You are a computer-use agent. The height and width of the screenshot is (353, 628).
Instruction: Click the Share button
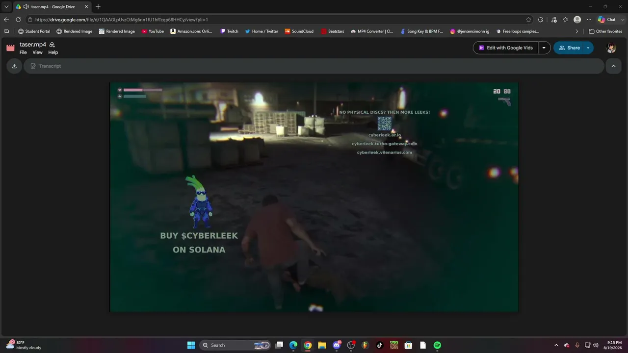tap(569, 48)
